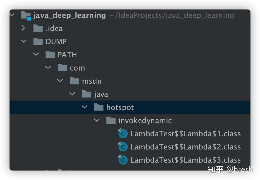Click the PATH folder icon
Screen dimensions: 260x180
coord(50,55)
